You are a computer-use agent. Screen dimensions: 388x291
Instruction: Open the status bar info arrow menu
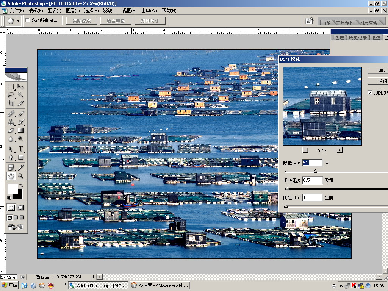coord(94,277)
